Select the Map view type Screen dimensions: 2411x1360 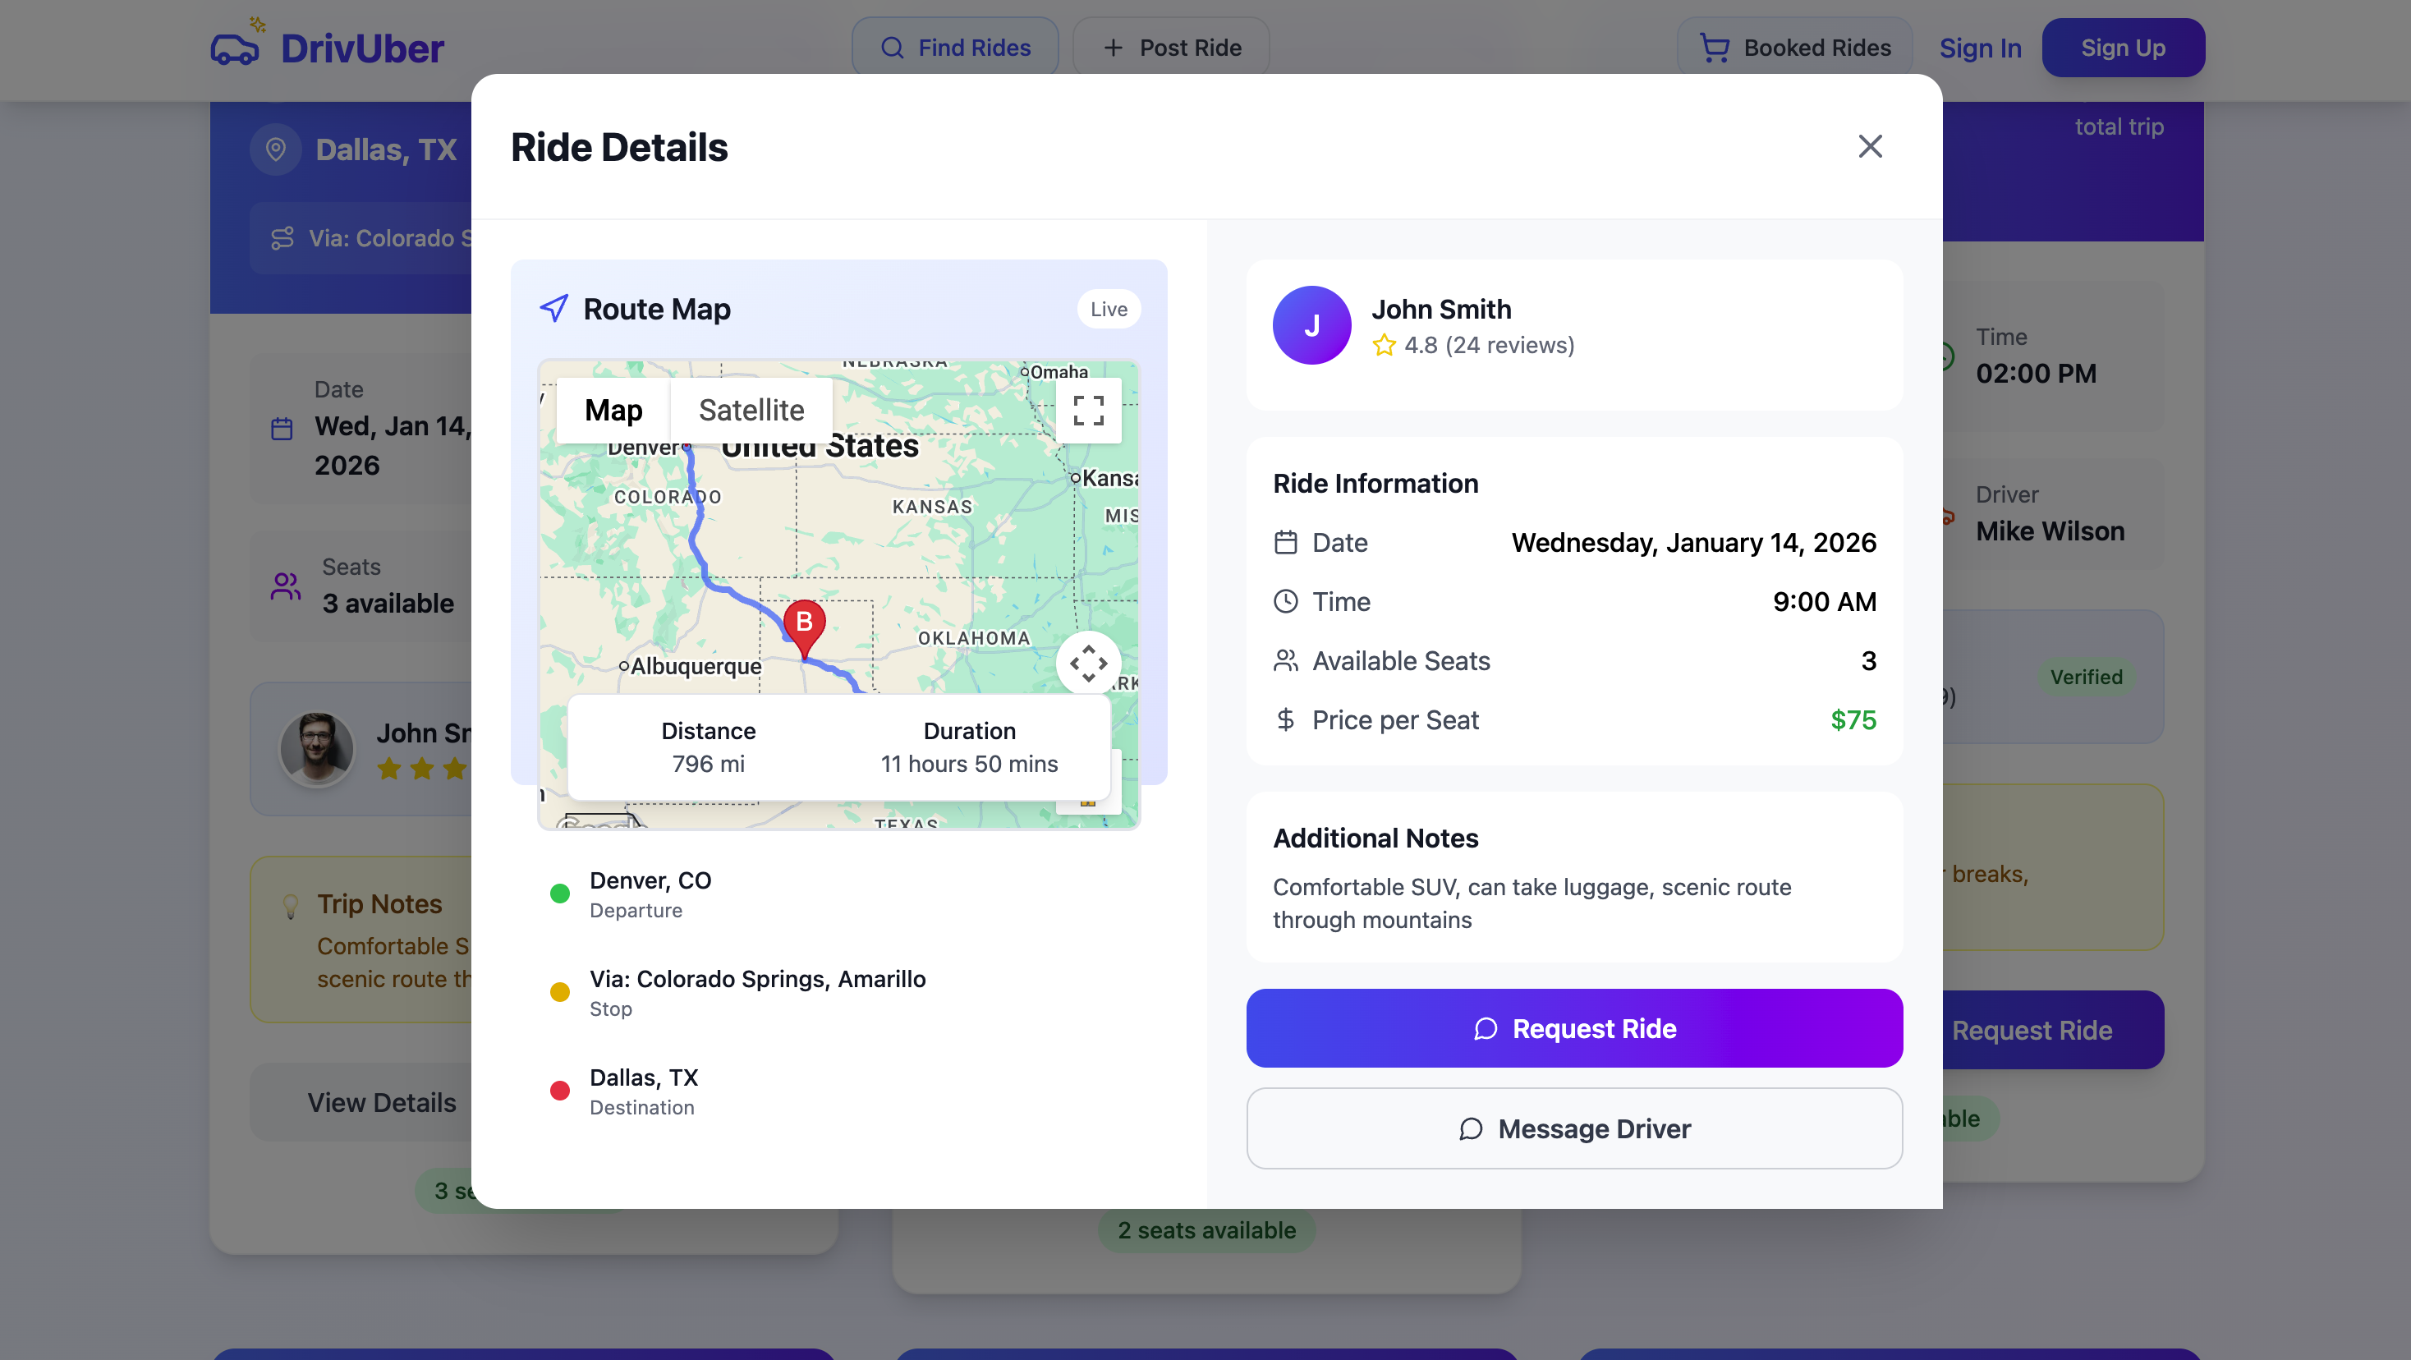pos(613,410)
